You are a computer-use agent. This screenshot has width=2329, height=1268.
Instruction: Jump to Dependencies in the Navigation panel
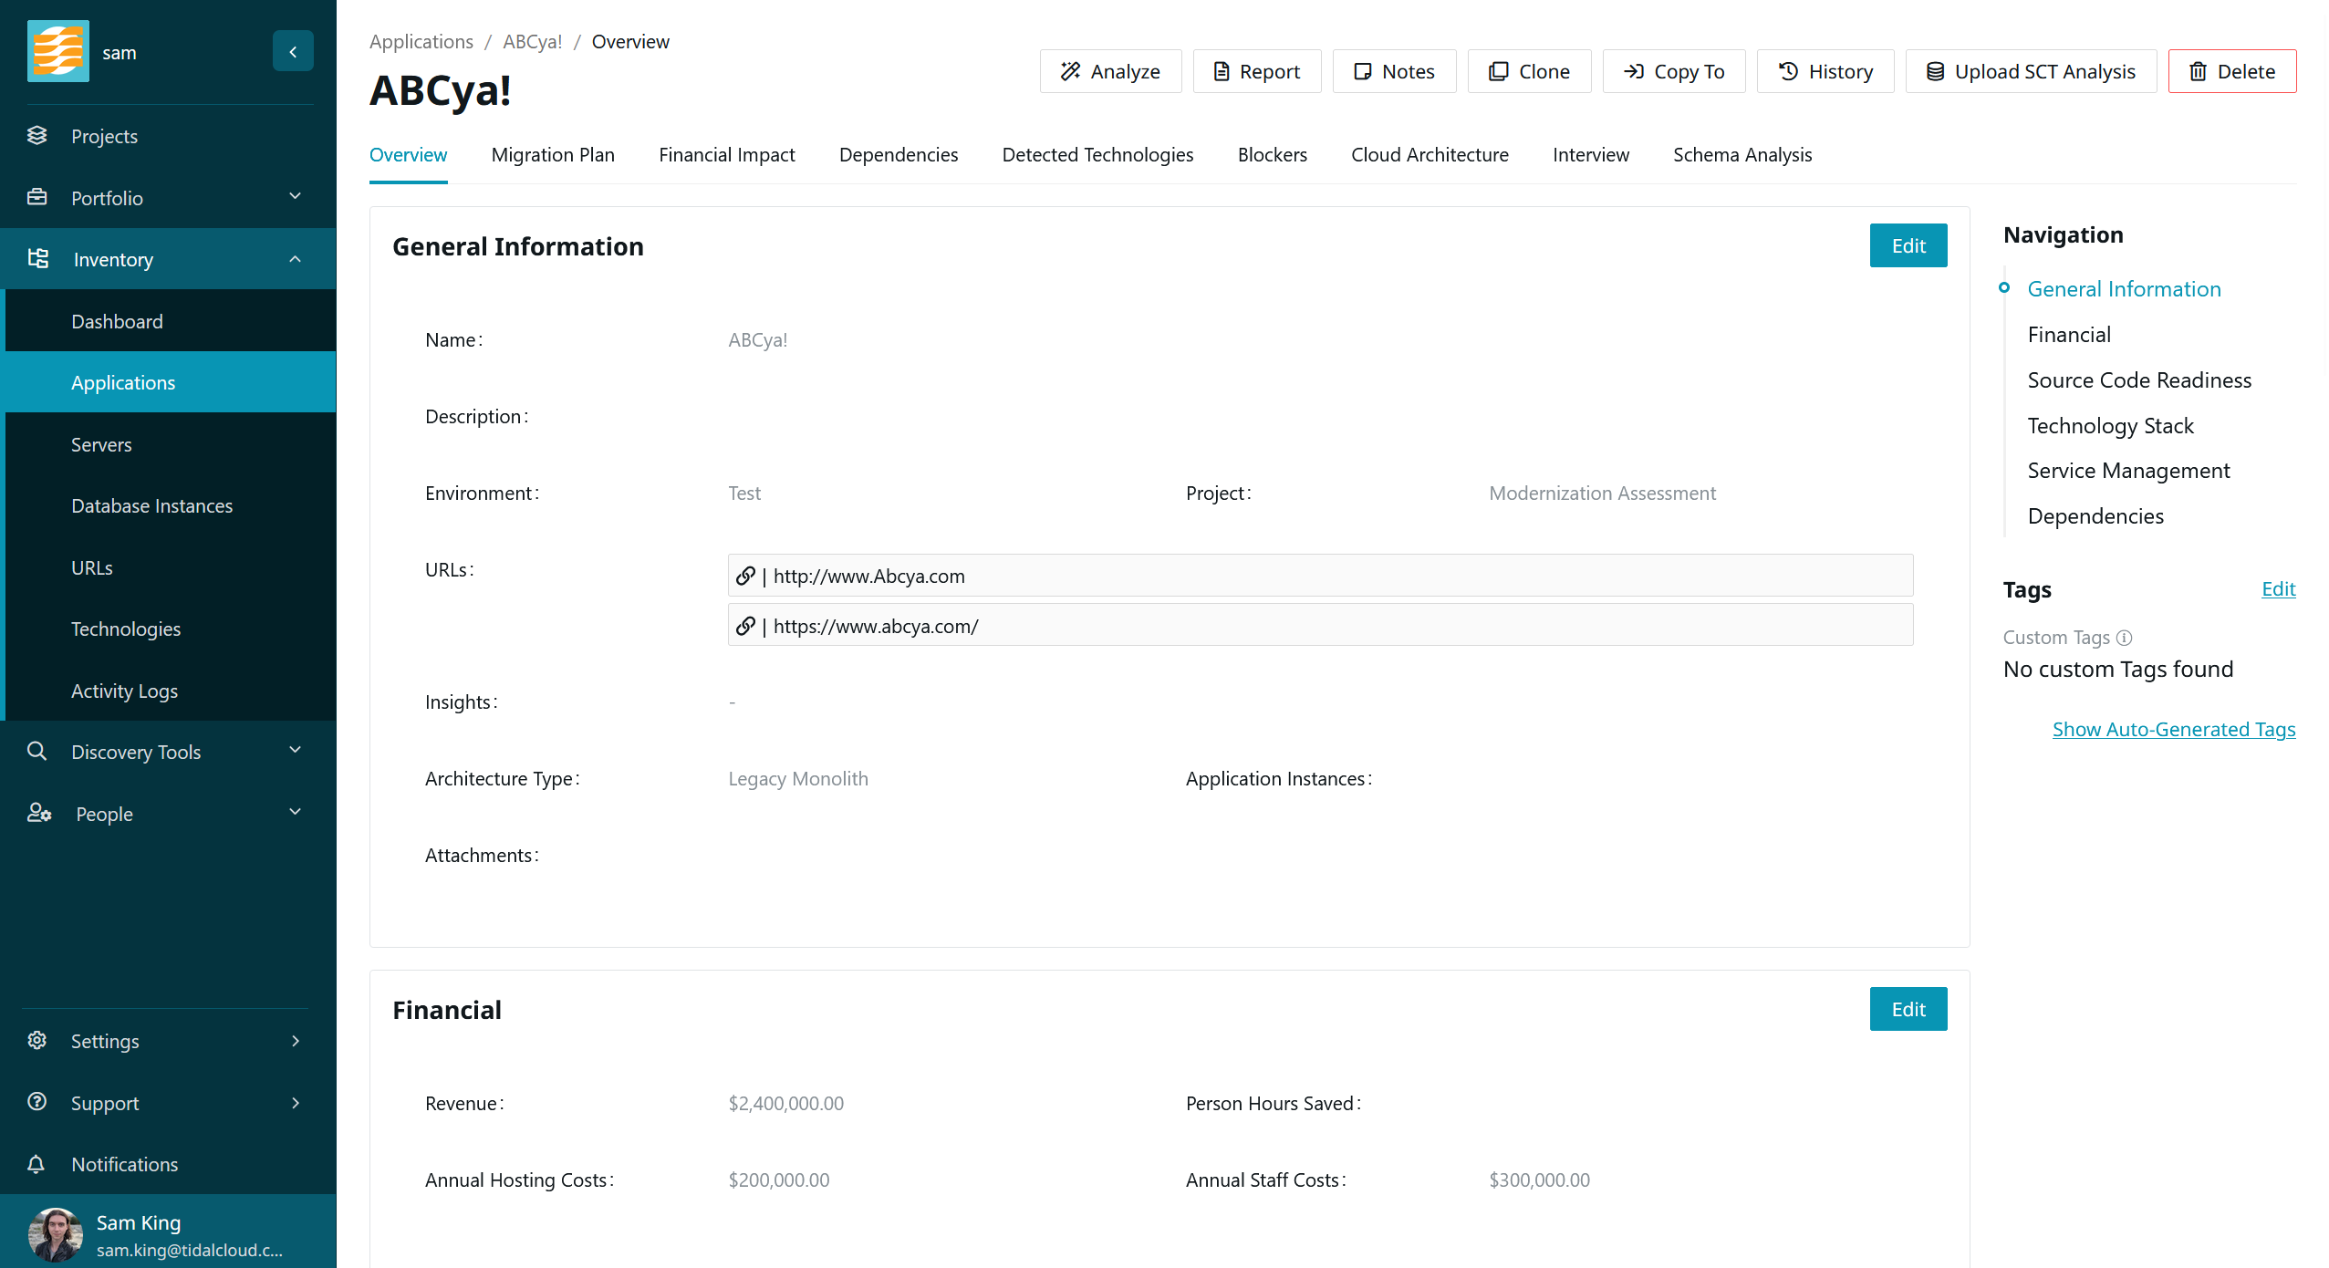coord(2095,515)
